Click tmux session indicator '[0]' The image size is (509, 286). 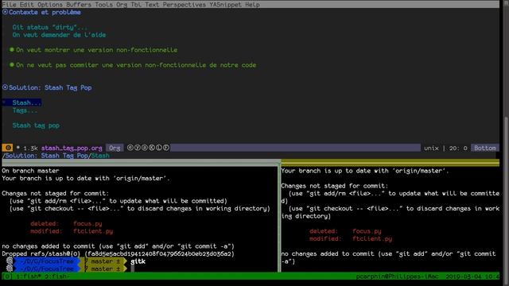pyautogui.click(x=7, y=276)
